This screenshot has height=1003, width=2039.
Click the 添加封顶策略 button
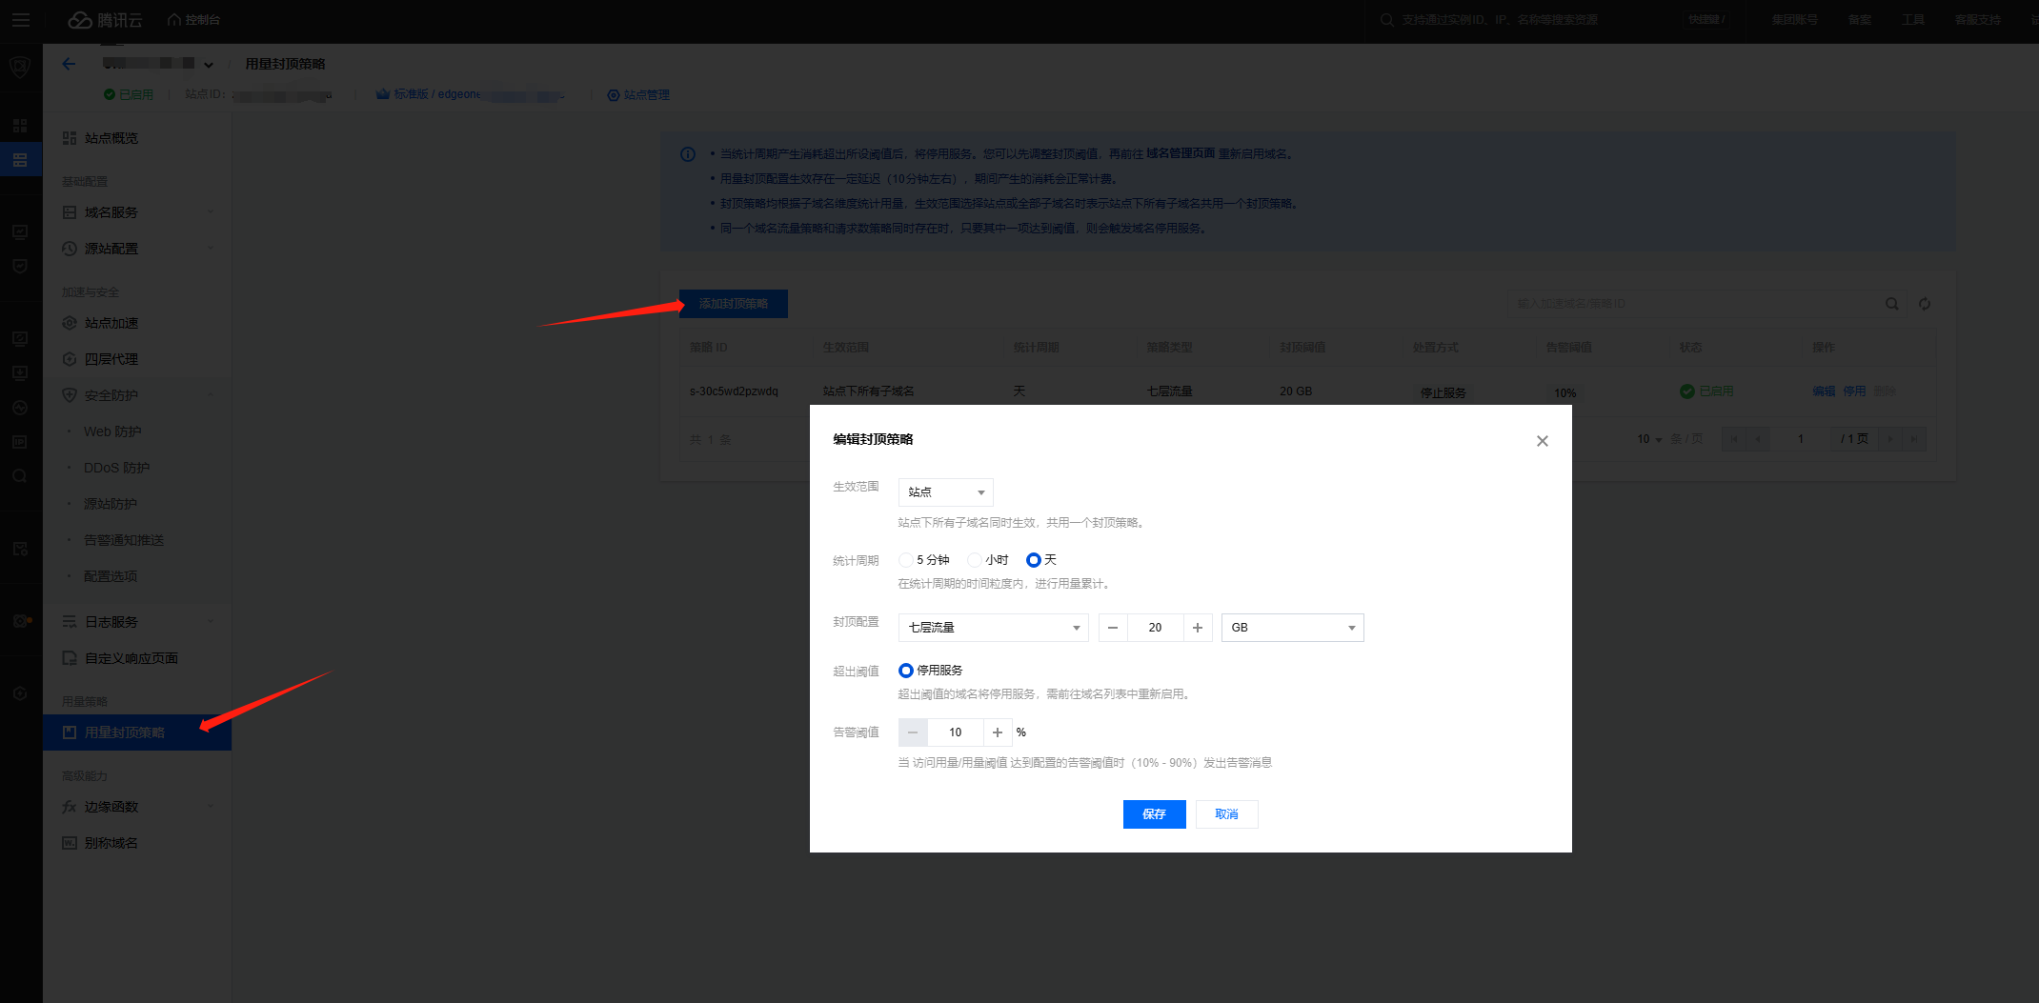[x=734, y=304]
